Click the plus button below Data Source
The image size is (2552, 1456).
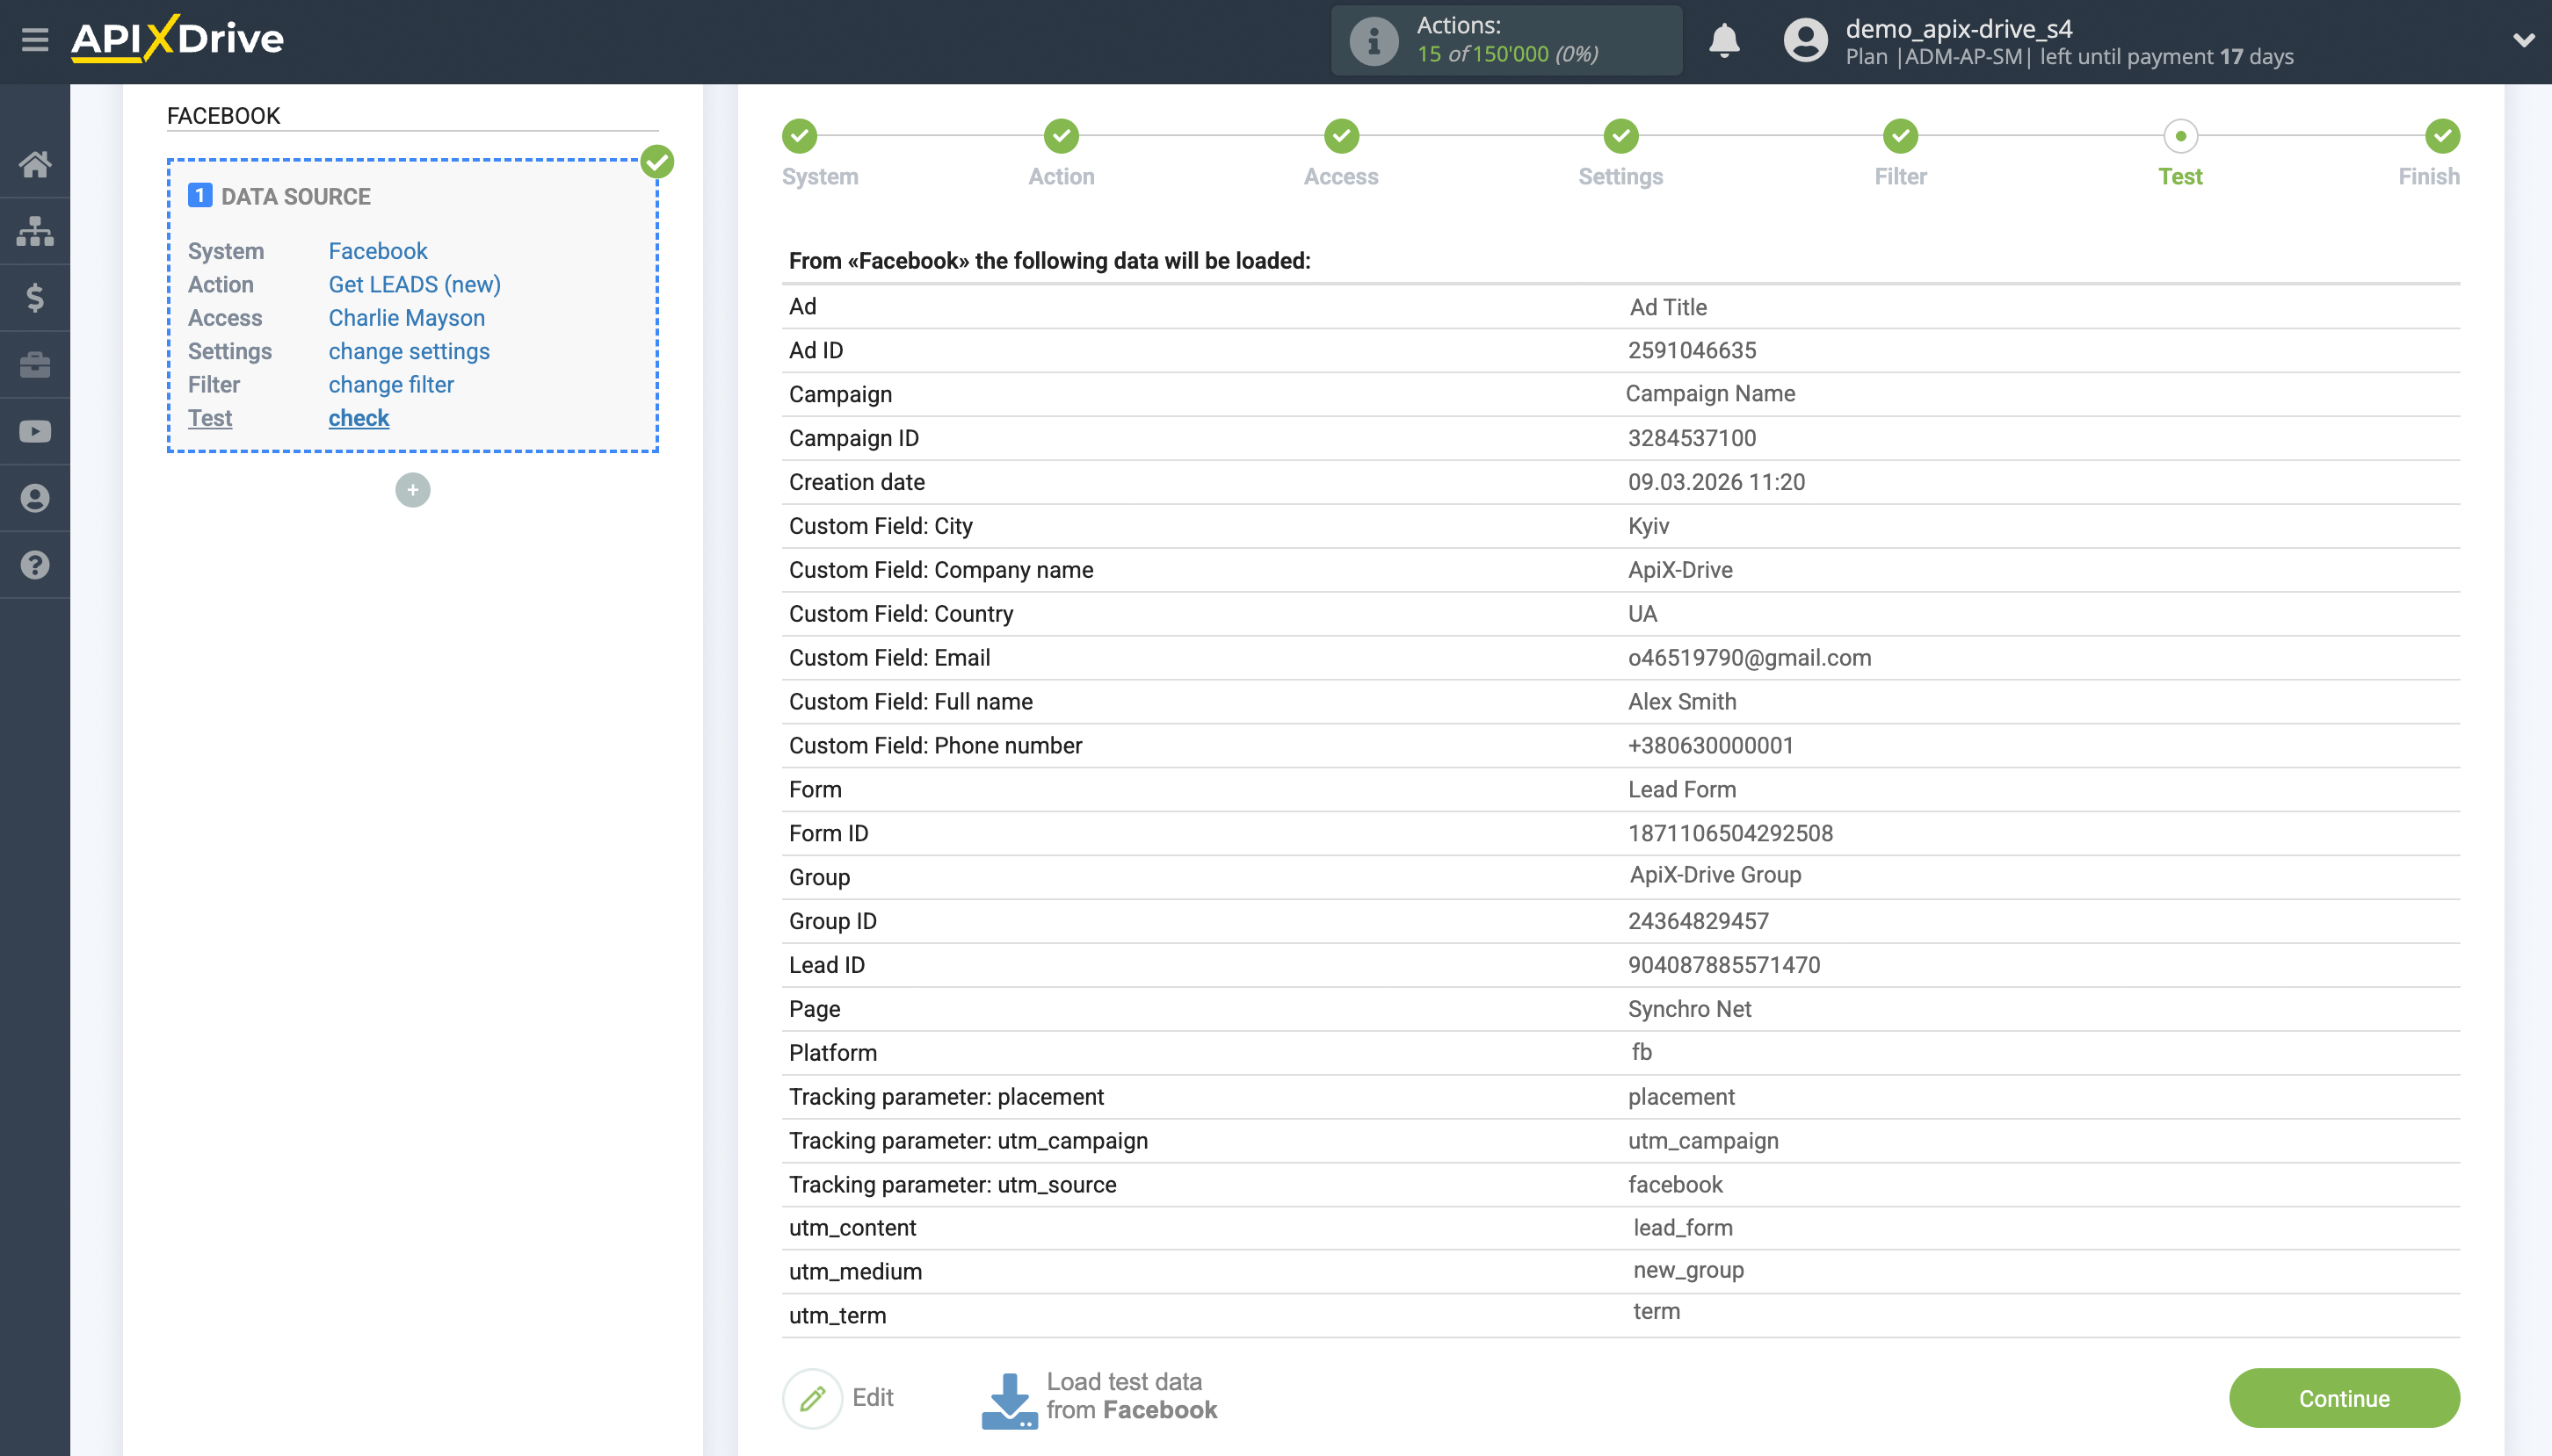click(x=412, y=489)
